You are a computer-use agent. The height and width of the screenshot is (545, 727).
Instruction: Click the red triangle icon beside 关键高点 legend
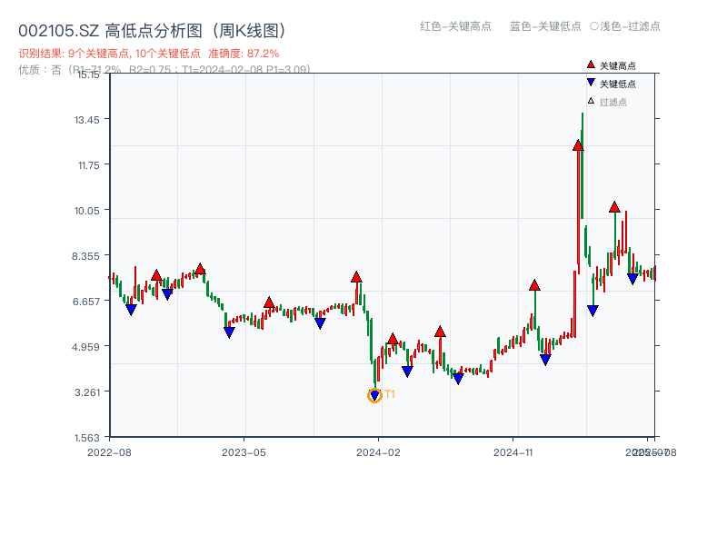[x=591, y=65]
